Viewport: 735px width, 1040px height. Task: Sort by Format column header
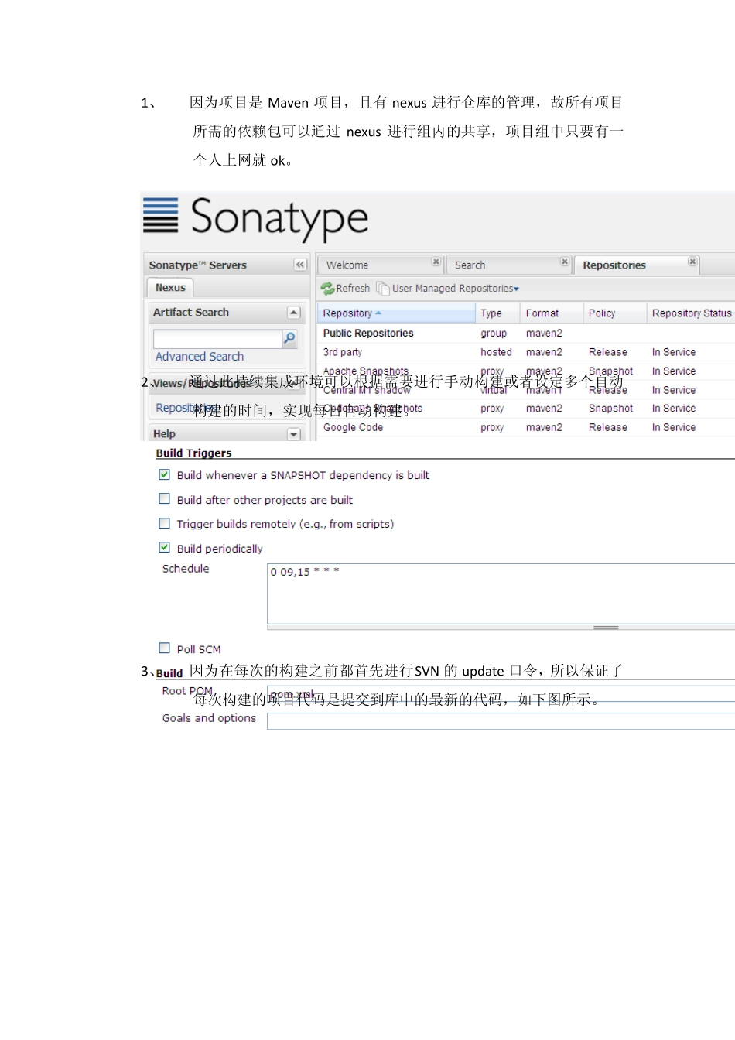551,313
